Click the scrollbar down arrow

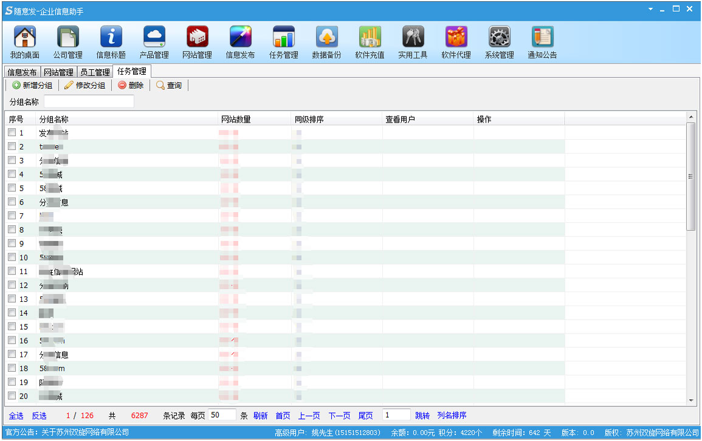690,400
